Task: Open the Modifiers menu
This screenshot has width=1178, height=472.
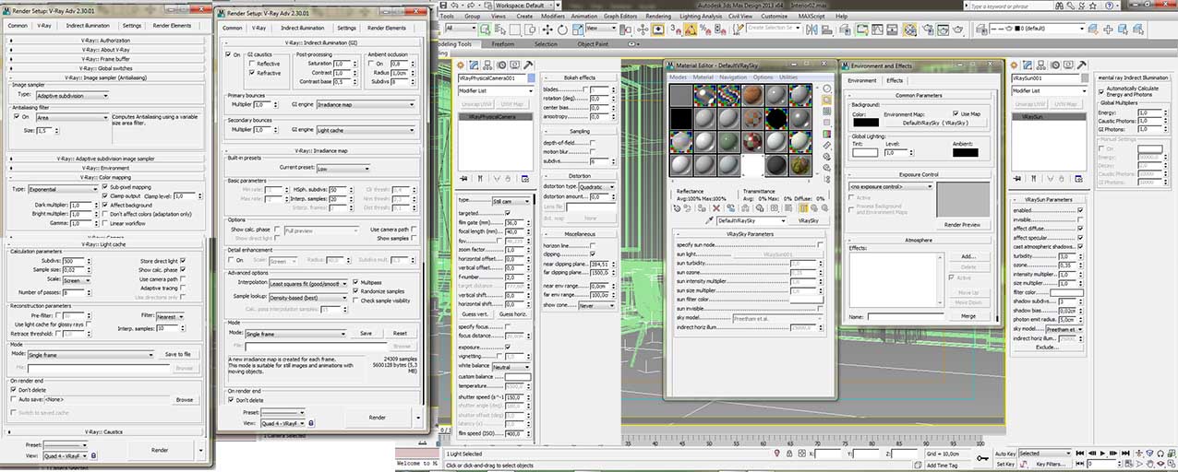Action: coord(552,16)
